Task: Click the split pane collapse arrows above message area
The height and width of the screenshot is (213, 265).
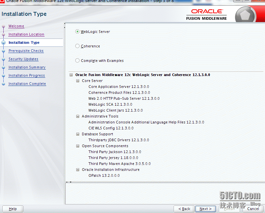Action: click(x=69, y=182)
